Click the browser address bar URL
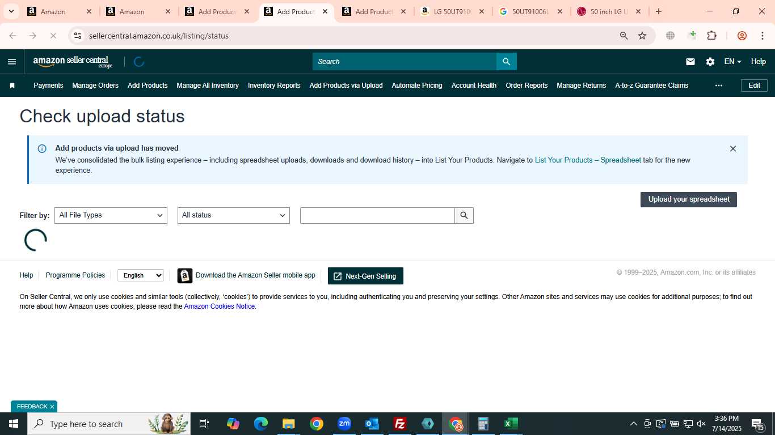This screenshot has width=775, height=435. pos(159,36)
